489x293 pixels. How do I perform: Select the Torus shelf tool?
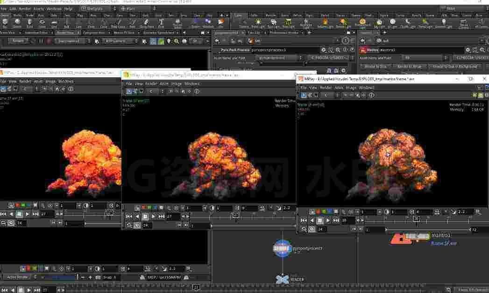pos(42,23)
